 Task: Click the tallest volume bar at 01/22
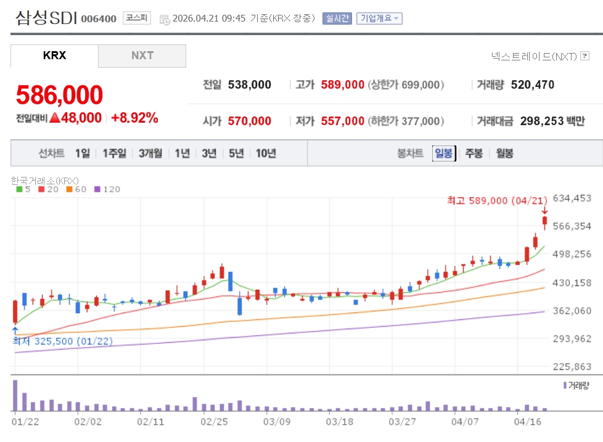15,396
